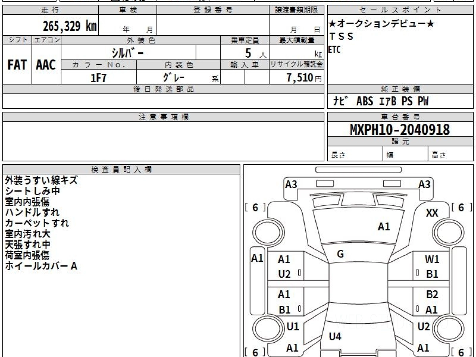Select the ホイールカバーA inspector note

41,266
